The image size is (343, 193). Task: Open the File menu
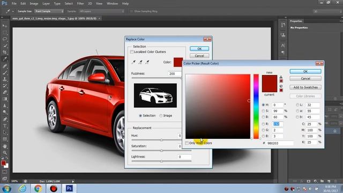pyautogui.click(x=14, y=4)
